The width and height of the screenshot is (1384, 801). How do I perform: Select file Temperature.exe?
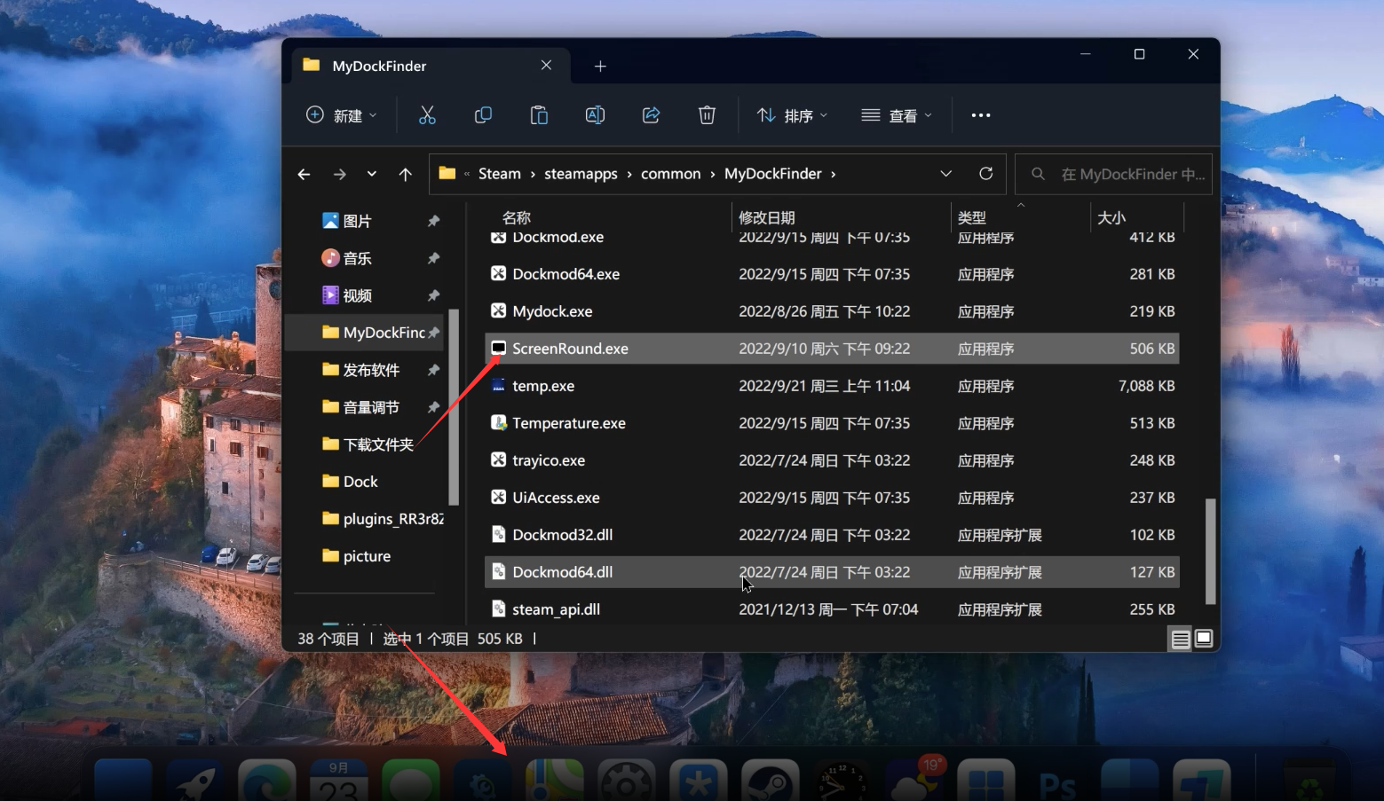[x=832, y=423]
